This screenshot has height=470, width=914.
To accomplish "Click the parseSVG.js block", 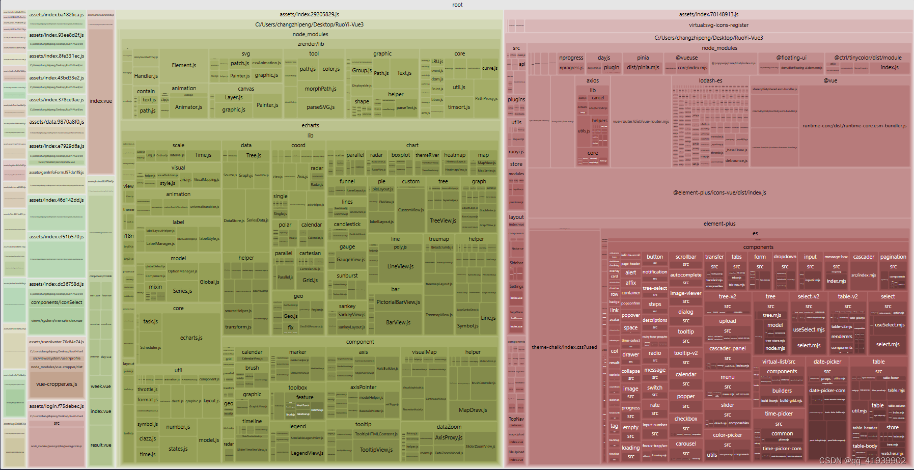I will [320, 107].
